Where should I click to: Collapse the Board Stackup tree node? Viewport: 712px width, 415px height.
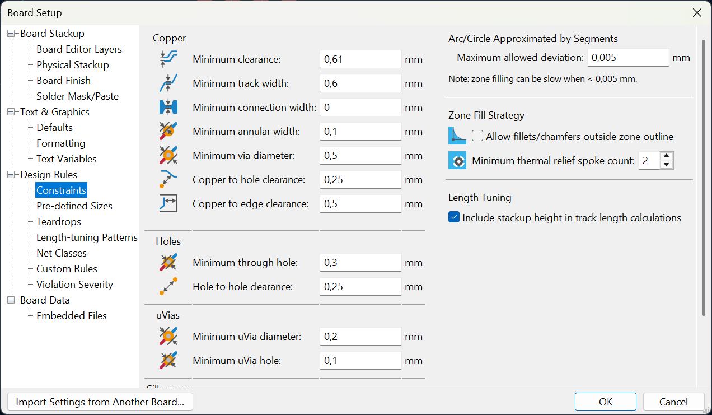click(x=11, y=34)
